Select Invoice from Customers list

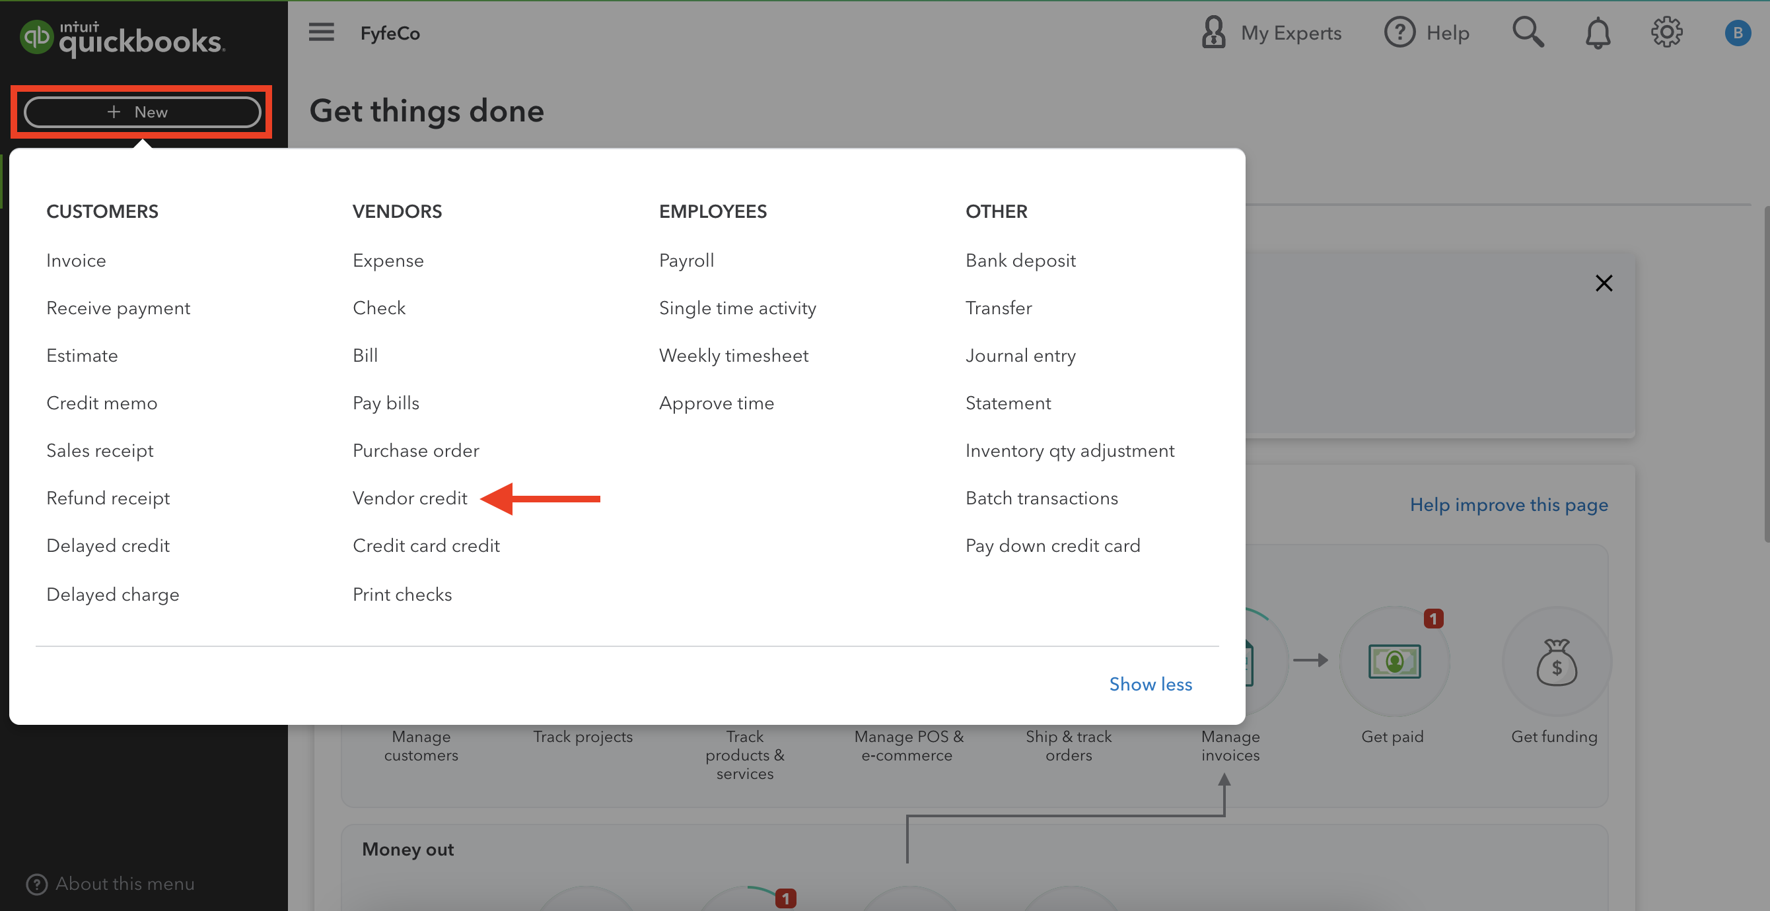76,260
